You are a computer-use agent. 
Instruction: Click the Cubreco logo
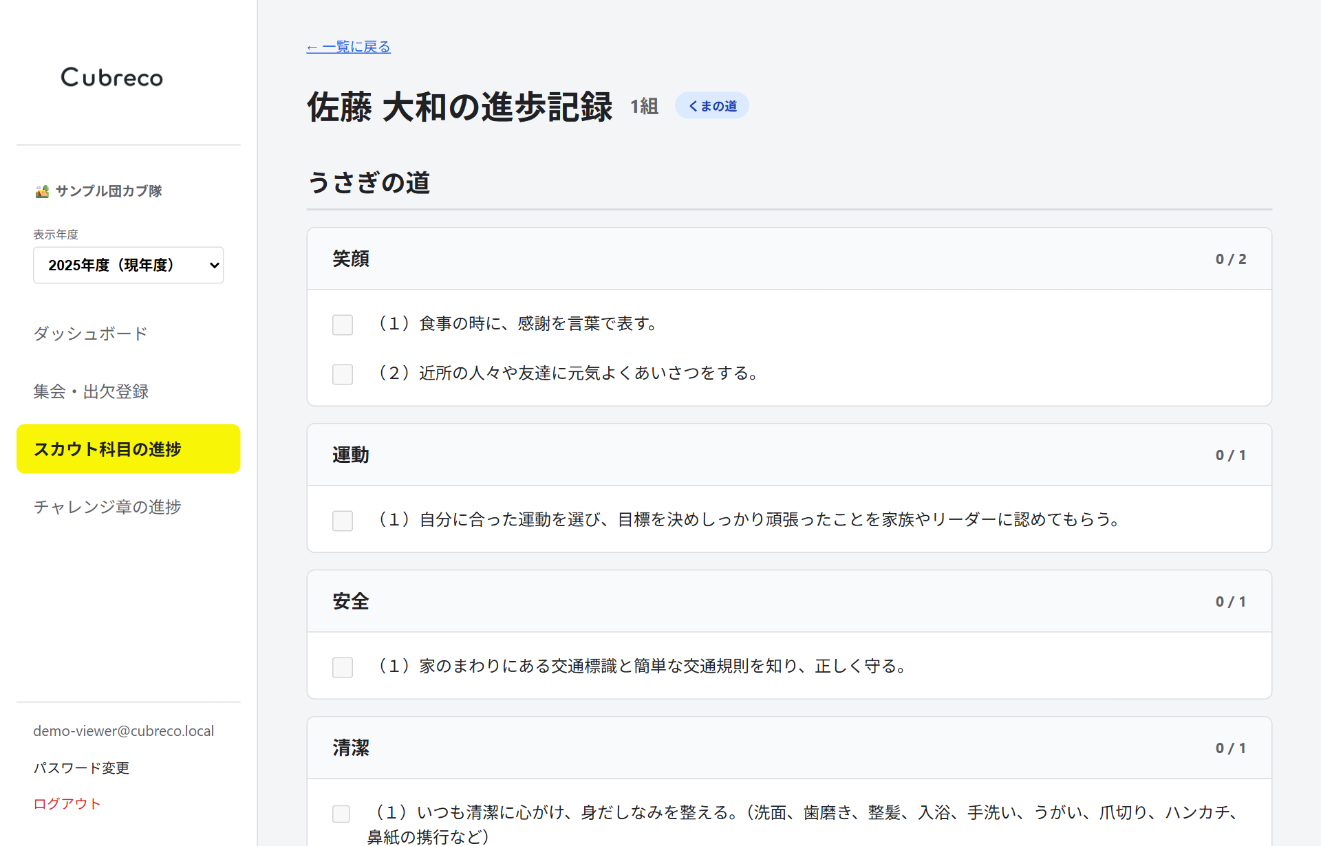112,77
